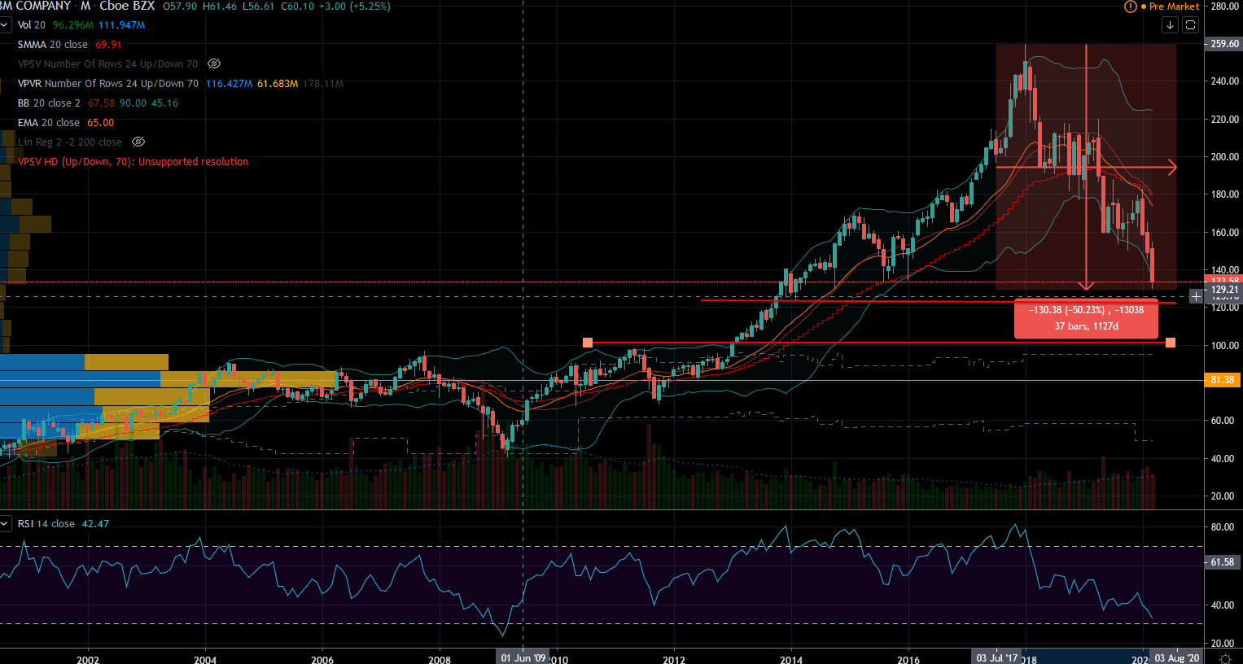Select the SMMA 20 close indicator legend
Image resolution: width=1243 pixels, height=664 pixels.
[x=53, y=44]
